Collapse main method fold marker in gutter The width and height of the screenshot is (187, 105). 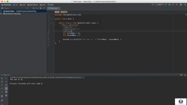click(x=54, y=23)
